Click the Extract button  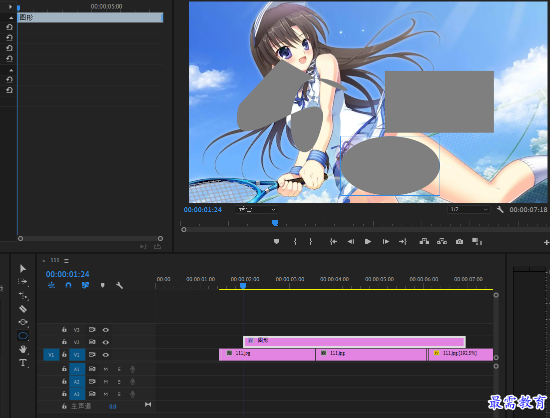(442, 242)
